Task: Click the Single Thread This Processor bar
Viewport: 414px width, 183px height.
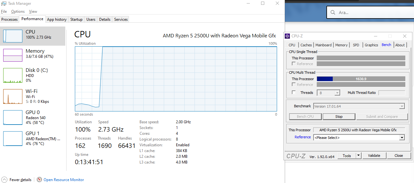Action: [361, 58]
